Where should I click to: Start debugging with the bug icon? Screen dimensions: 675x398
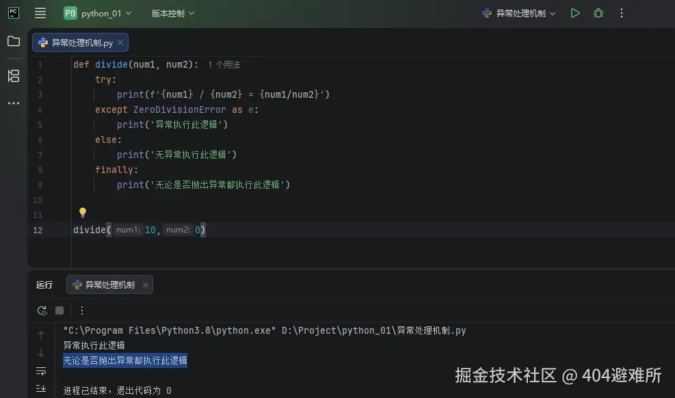(598, 14)
